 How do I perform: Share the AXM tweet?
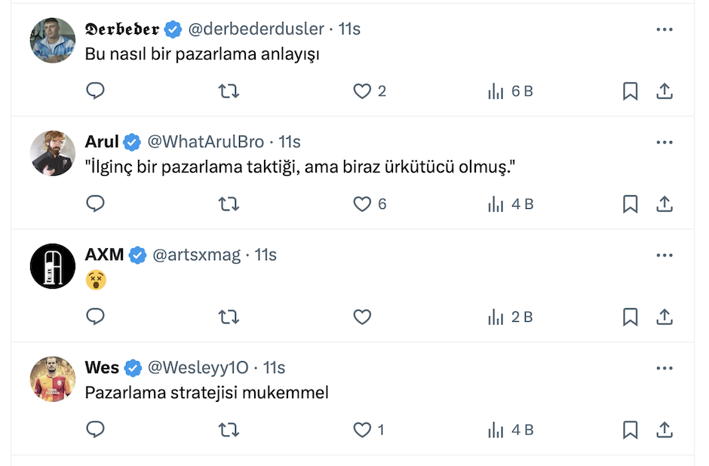click(x=664, y=317)
